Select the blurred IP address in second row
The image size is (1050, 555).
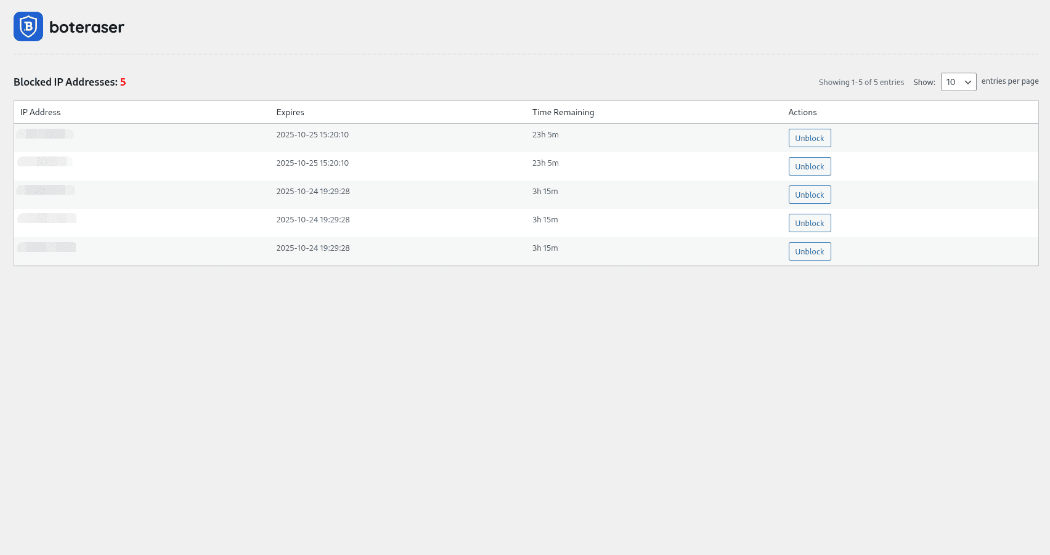tap(45, 162)
